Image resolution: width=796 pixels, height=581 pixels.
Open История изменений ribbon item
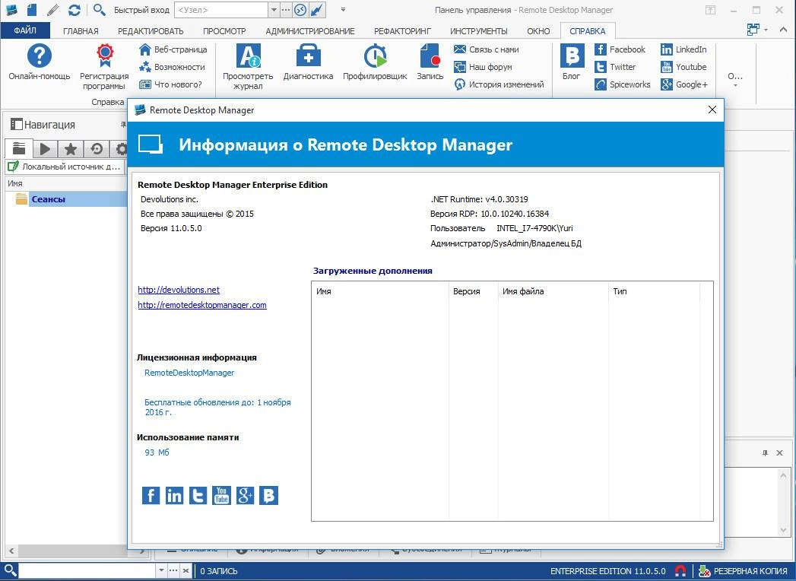[499, 84]
